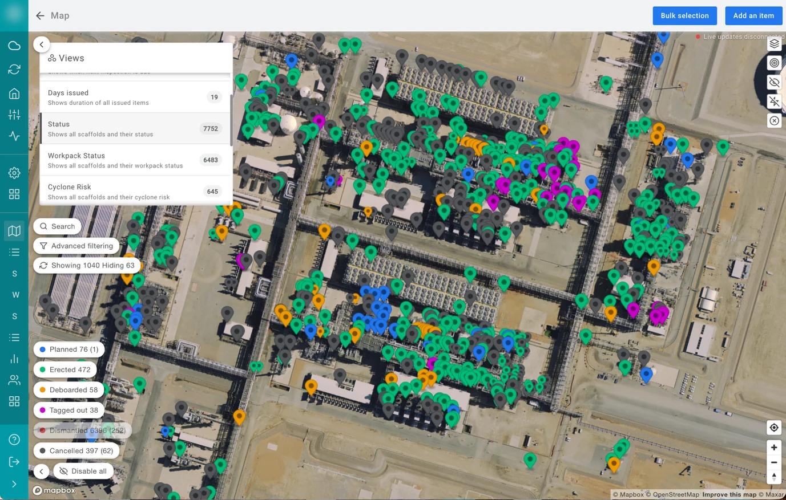Image resolution: width=786 pixels, height=500 pixels.
Task: Toggle the Cancelled 397 status filter
Action: pyautogui.click(x=76, y=450)
